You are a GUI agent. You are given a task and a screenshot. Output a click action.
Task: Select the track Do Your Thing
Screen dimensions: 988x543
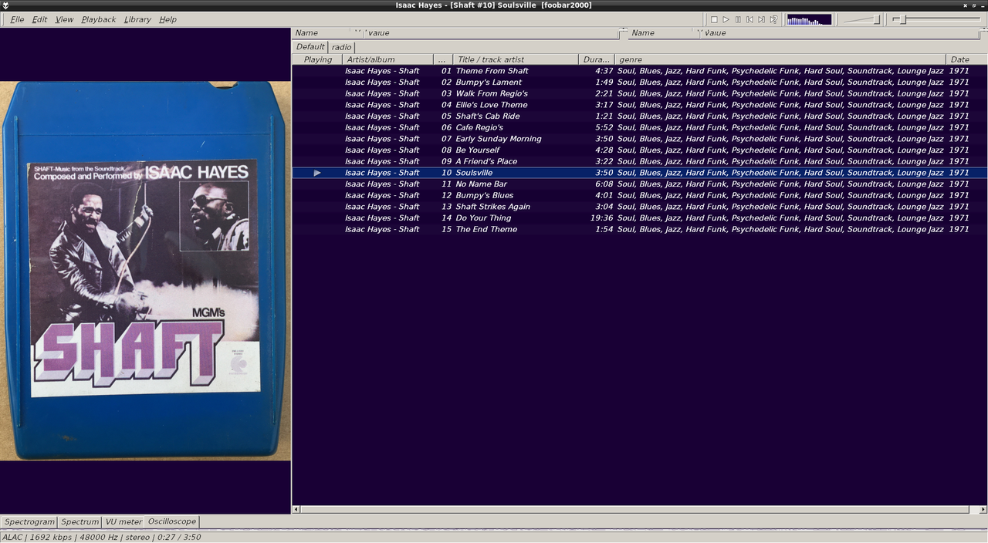tap(640, 218)
